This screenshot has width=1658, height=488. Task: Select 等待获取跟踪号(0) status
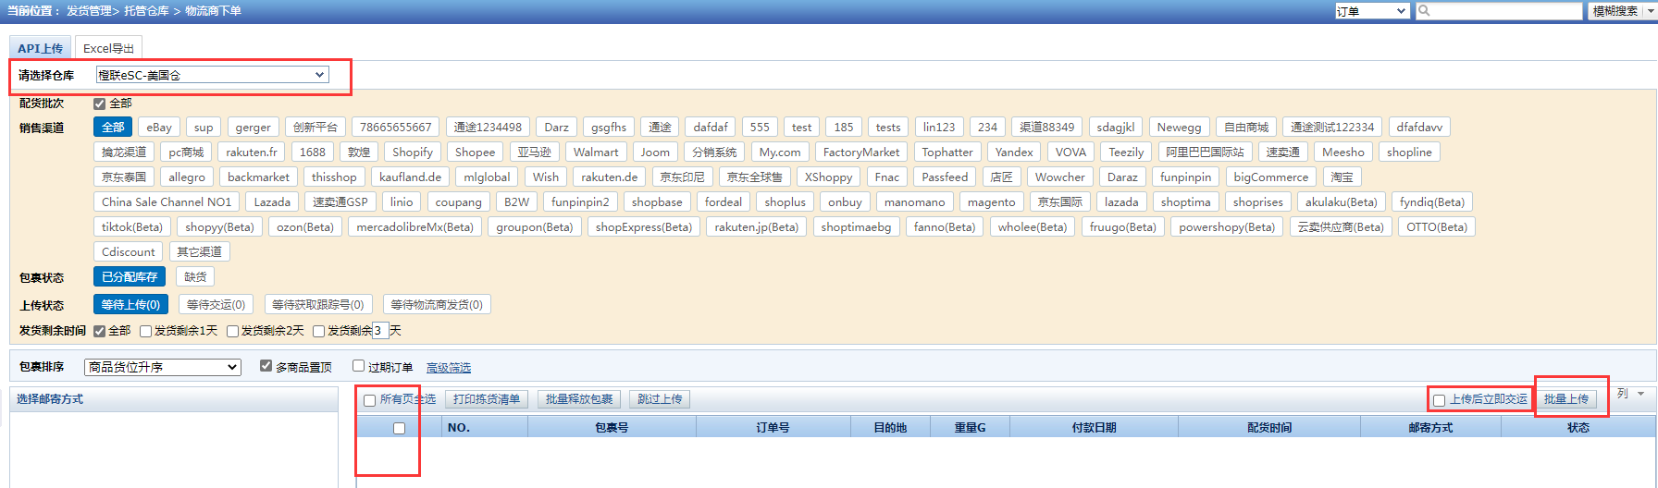point(318,304)
